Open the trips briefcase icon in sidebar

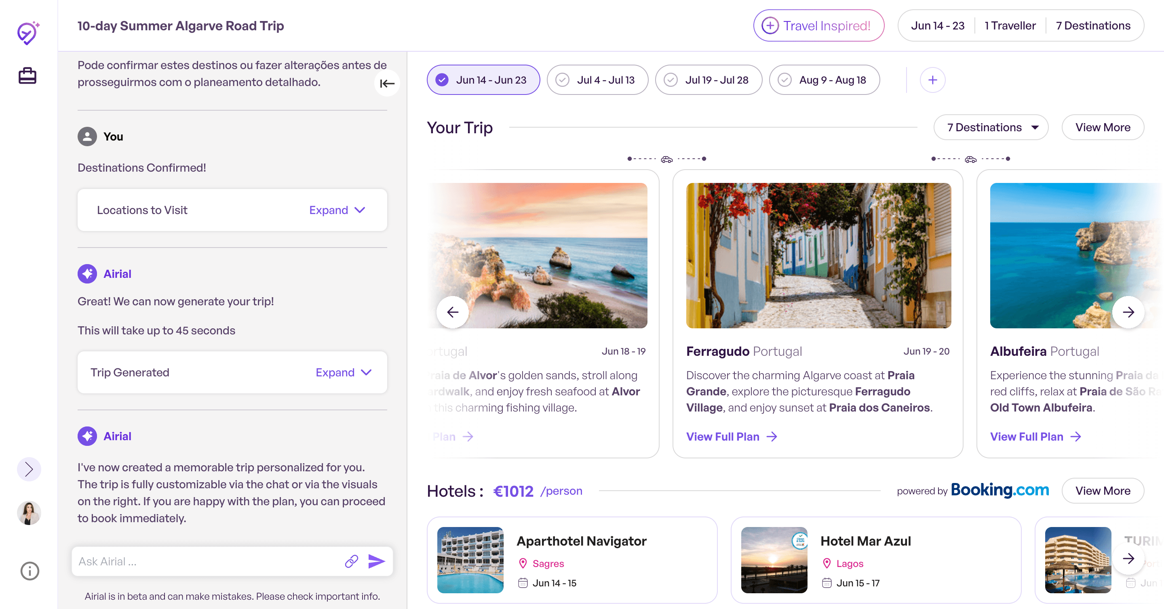click(27, 76)
